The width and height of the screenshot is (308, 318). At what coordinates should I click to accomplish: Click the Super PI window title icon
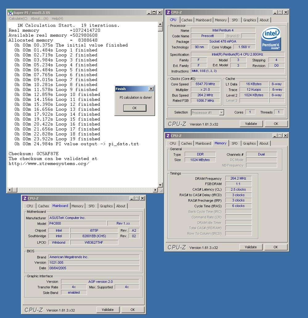(x=10, y=13)
